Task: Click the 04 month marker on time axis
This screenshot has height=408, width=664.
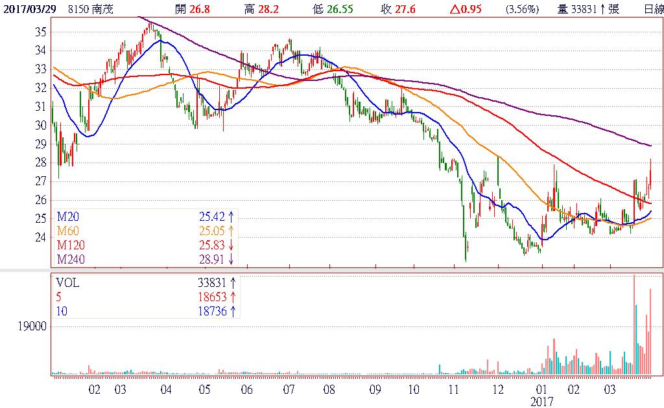Action: (165, 390)
